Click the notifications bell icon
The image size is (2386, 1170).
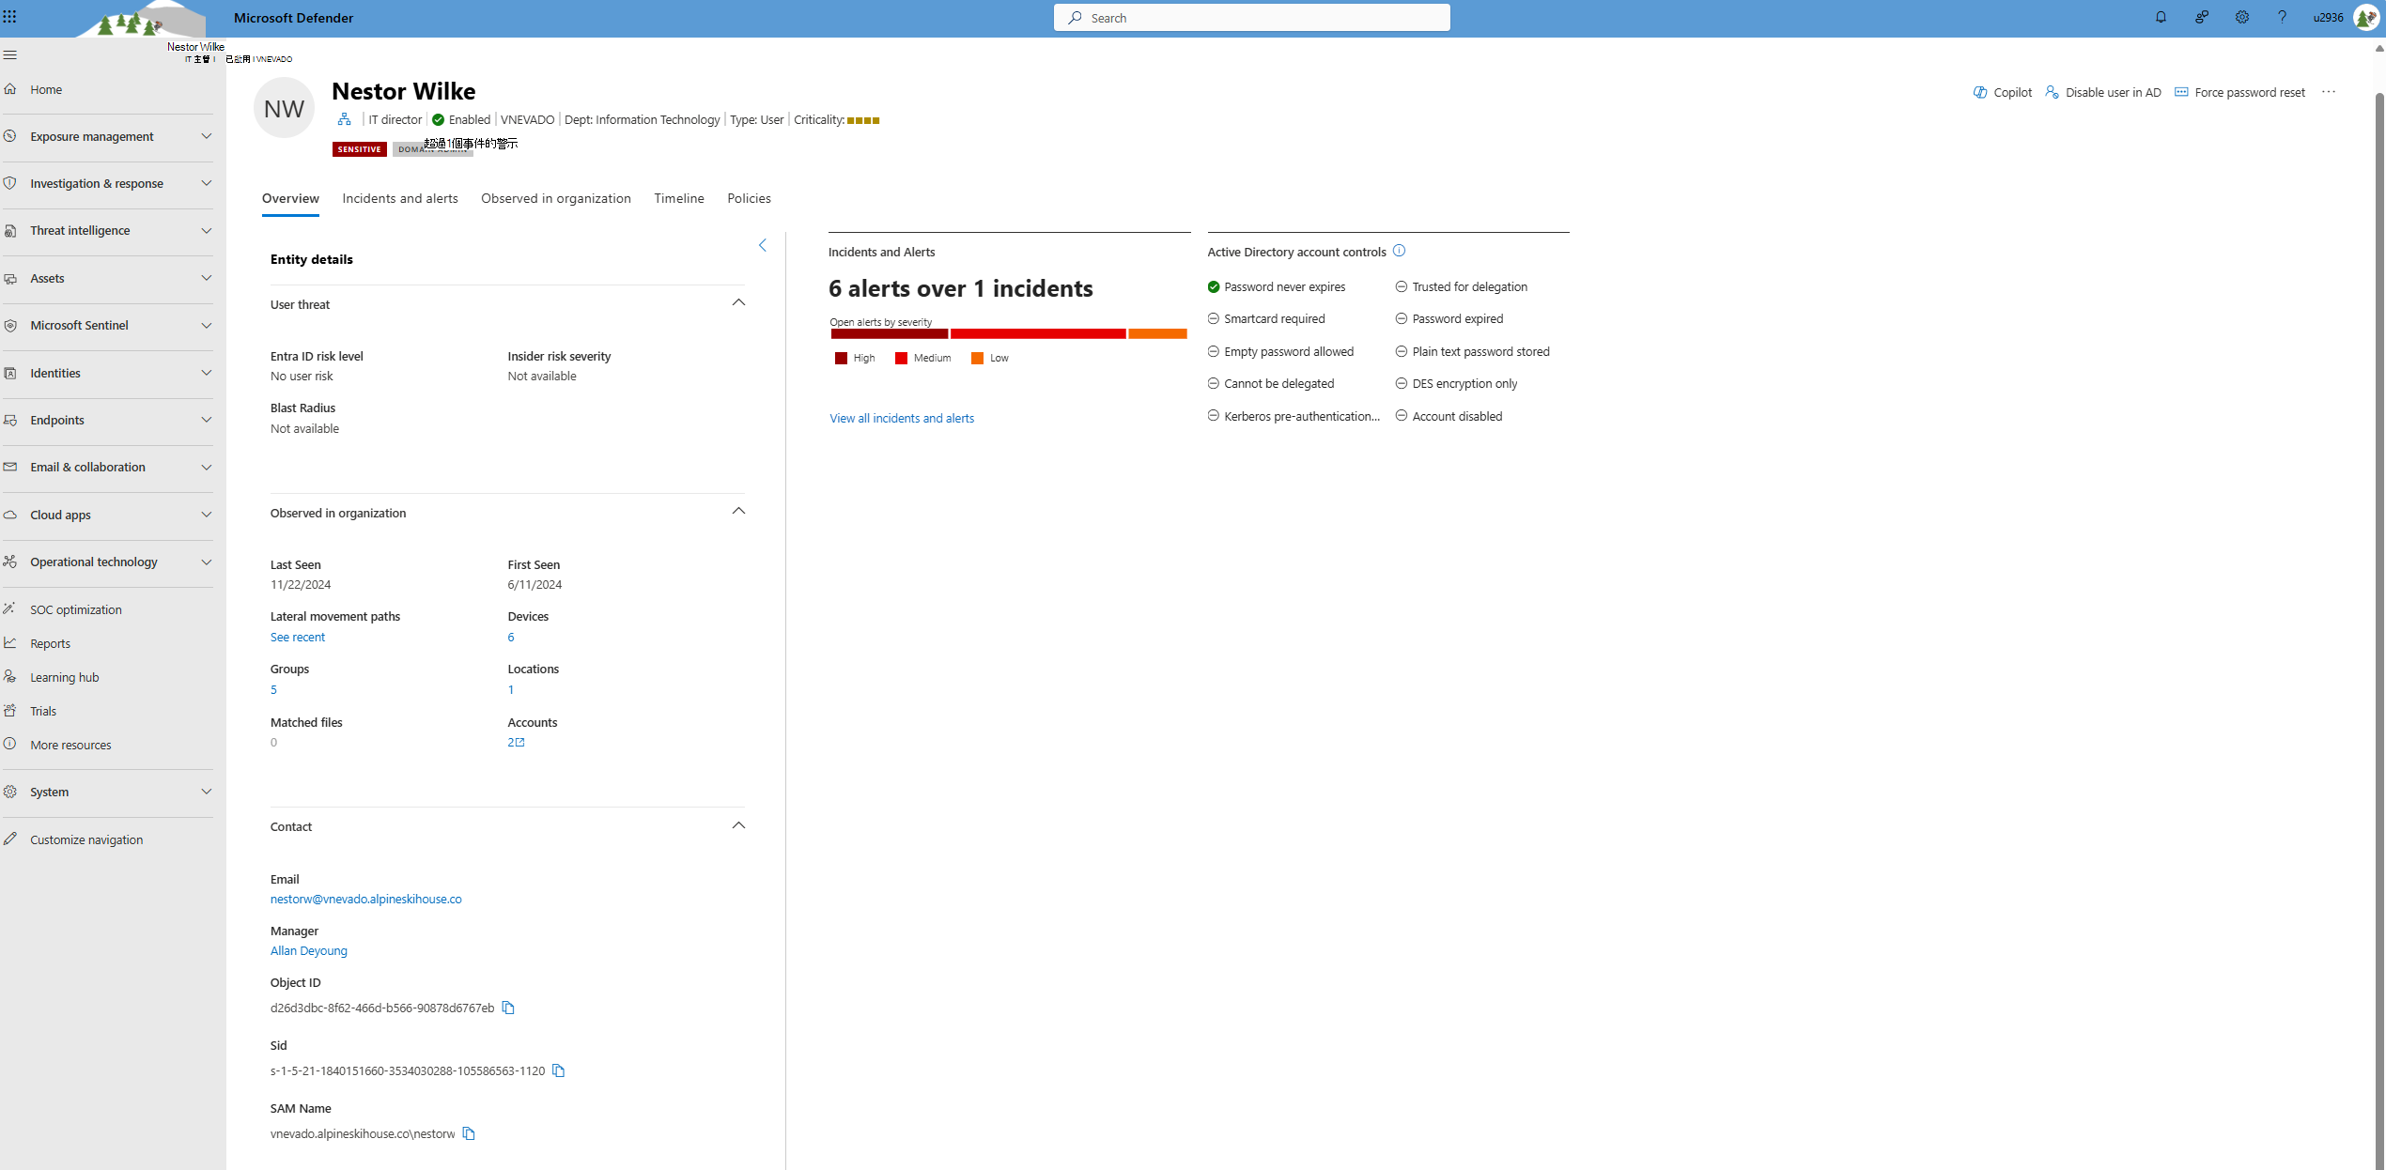2161,18
